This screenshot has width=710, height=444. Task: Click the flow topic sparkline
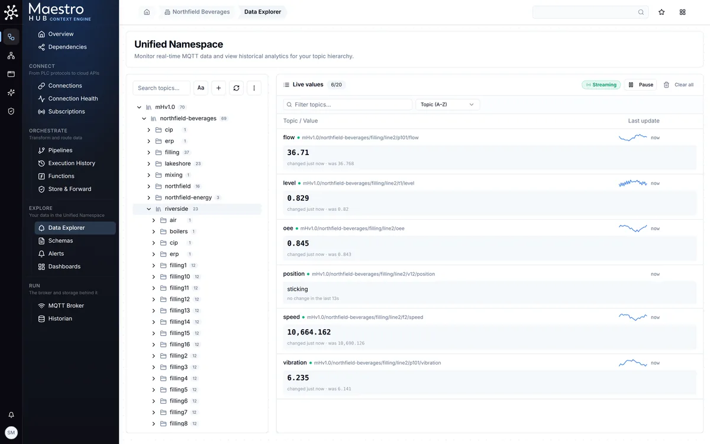[x=633, y=137]
